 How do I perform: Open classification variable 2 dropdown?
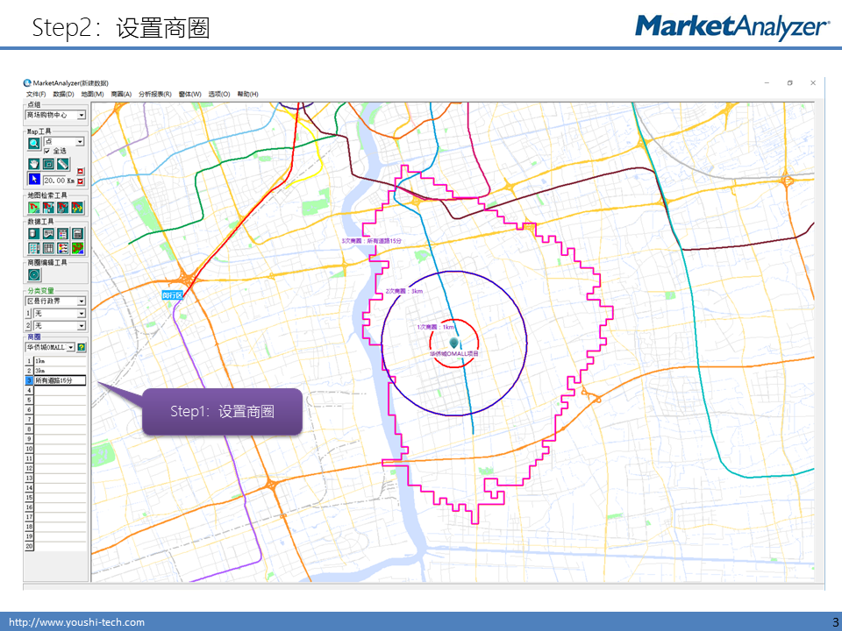point(81,326)
